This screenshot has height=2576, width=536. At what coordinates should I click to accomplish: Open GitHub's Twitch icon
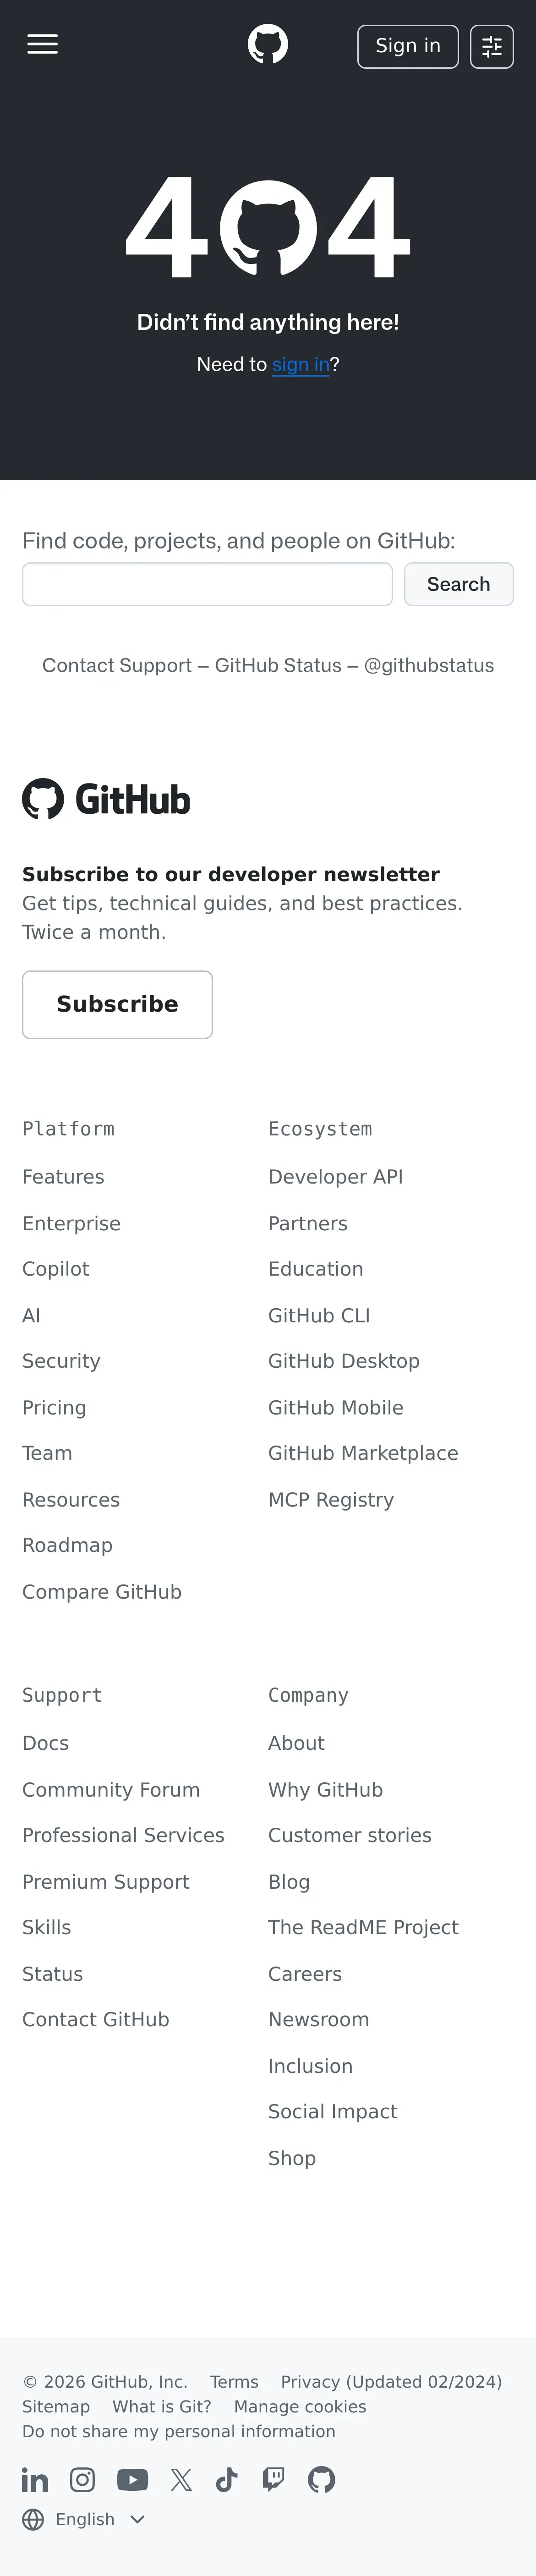coord(273,2479)
